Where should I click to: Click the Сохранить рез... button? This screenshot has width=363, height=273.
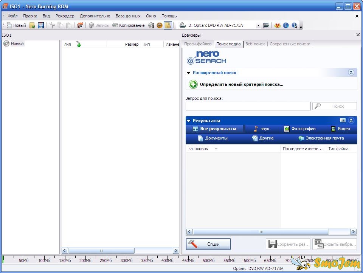click(288, 244)
